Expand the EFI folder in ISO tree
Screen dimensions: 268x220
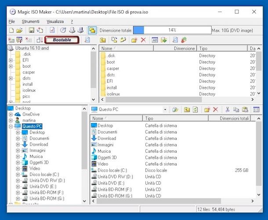[11, 60]
